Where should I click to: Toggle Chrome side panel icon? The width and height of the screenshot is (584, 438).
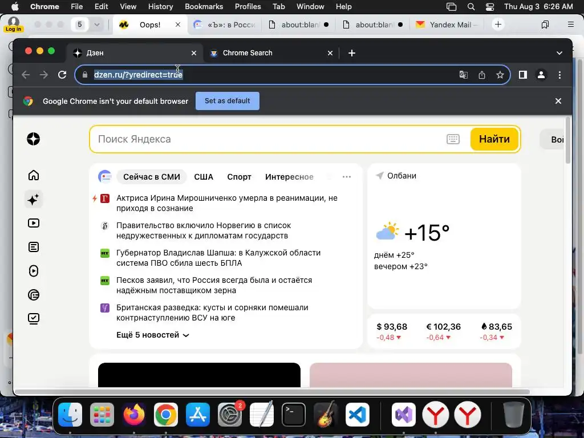(x=523, y=75)
